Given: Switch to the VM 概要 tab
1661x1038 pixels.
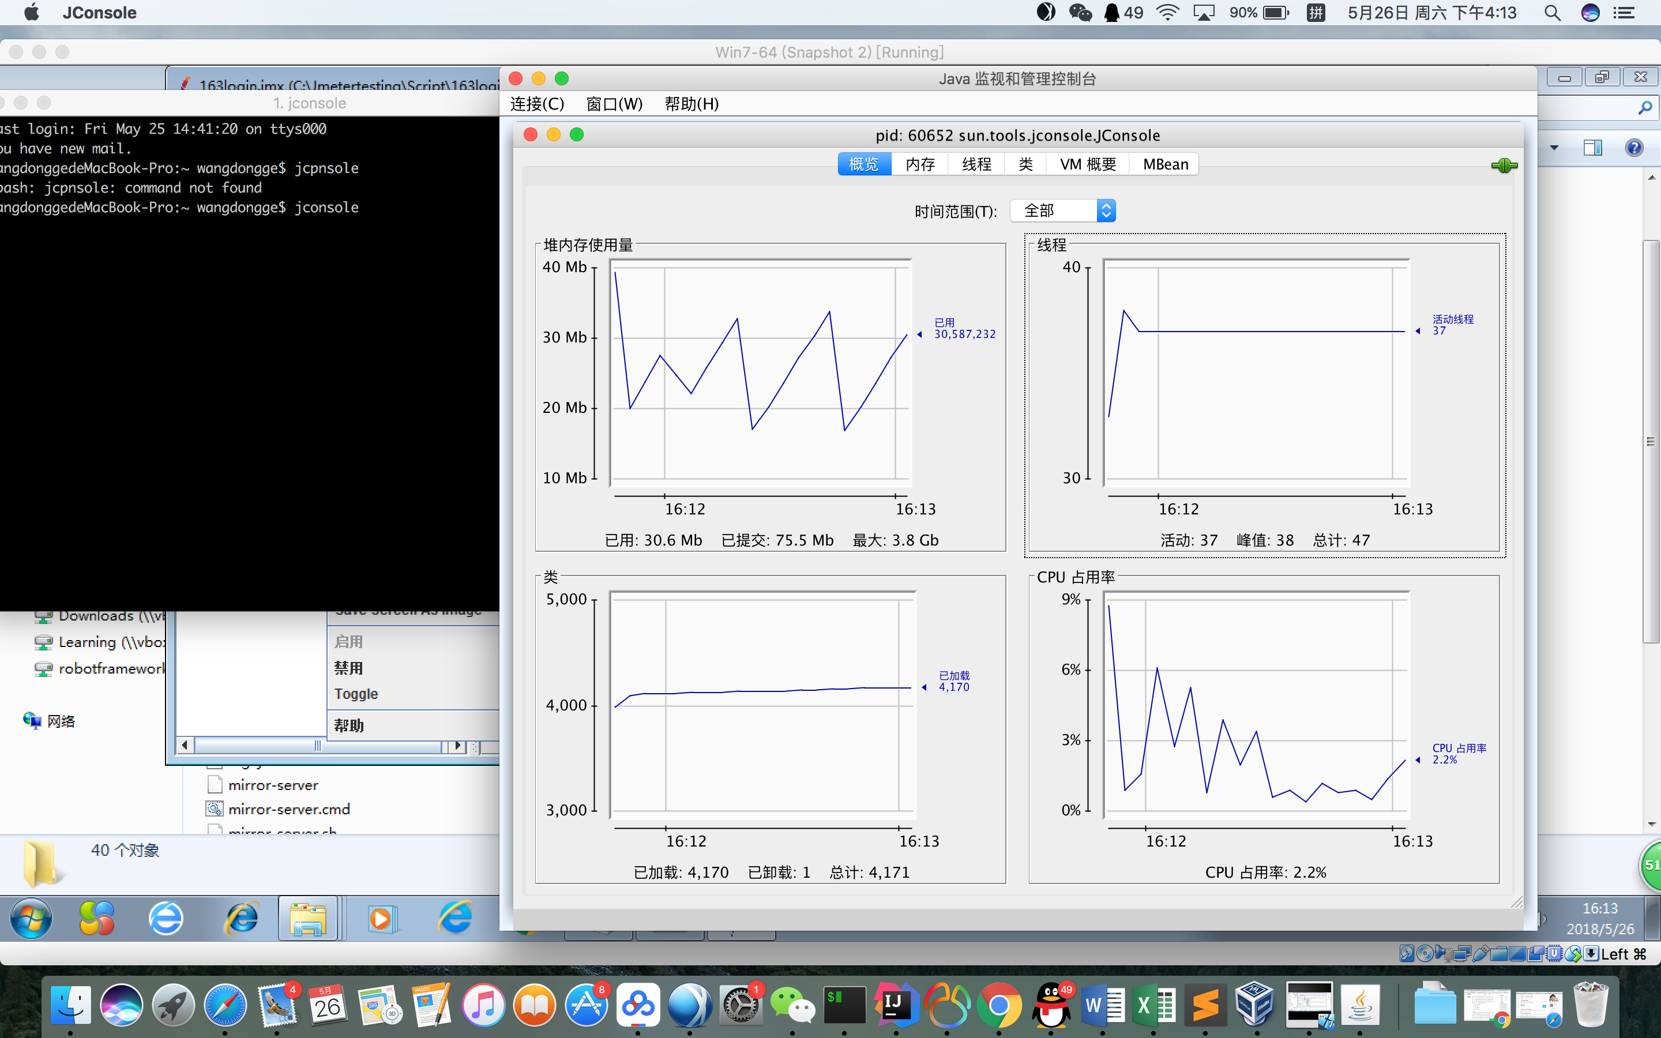Looking at the screenshot, I should coord(1088,164).
